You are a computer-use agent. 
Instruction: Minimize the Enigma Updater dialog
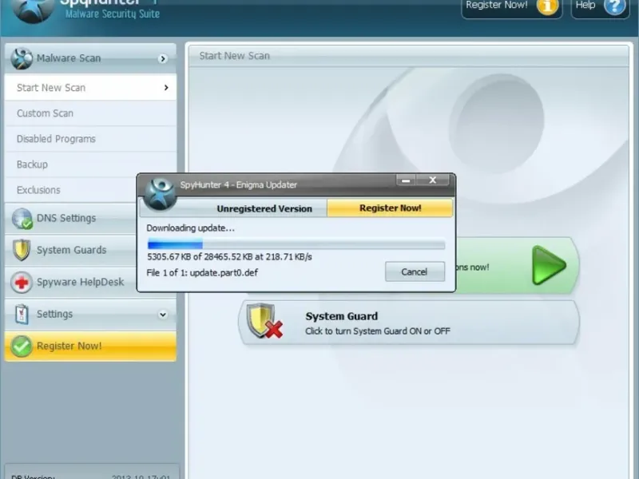tap(406, 180)
